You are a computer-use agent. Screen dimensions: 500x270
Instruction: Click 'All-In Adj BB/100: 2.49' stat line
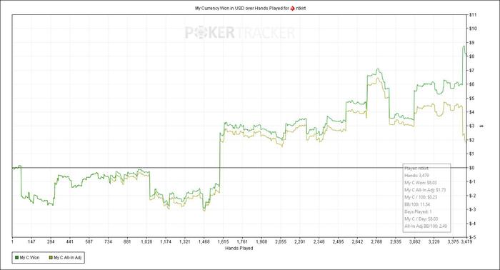click(x=426, y=226)
